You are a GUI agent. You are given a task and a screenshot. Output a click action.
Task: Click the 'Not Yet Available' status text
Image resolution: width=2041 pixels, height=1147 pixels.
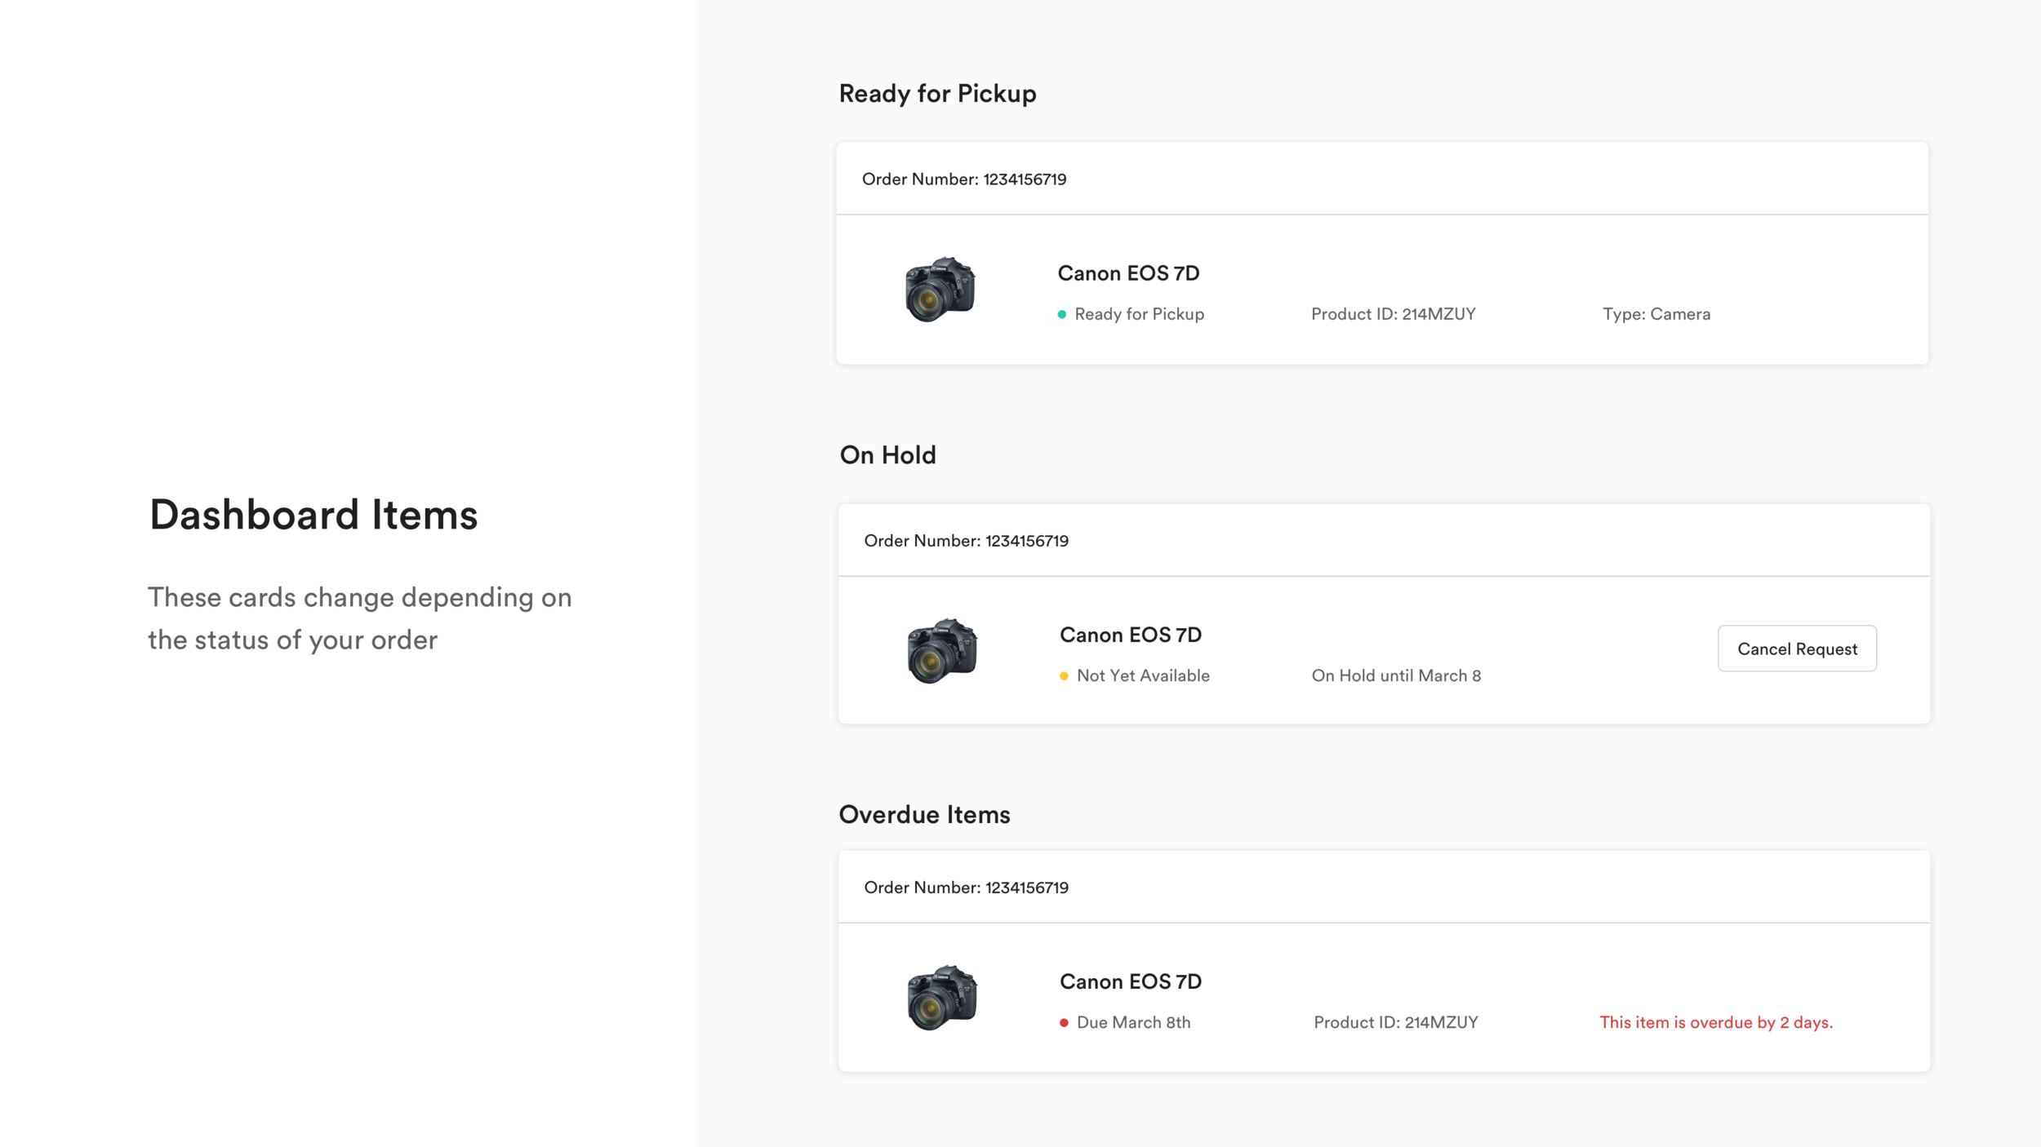coord(1143,675)
